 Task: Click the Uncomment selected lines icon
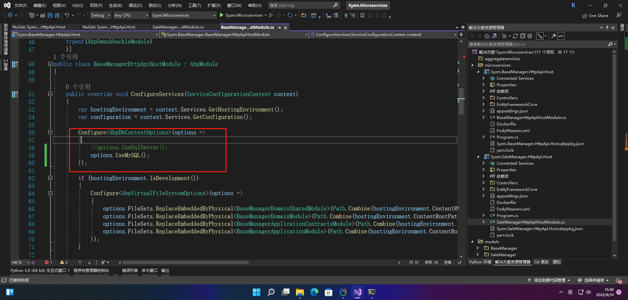[353, 15]
